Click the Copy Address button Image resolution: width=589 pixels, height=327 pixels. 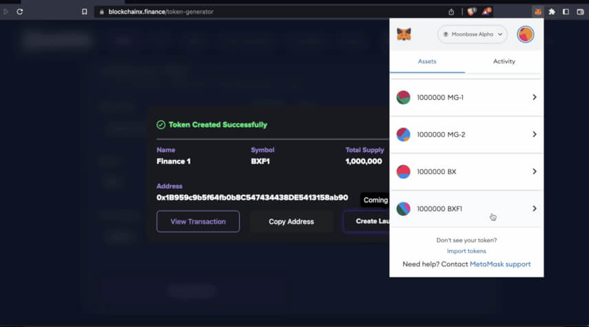pyautogui.click(x=291, y=222)
